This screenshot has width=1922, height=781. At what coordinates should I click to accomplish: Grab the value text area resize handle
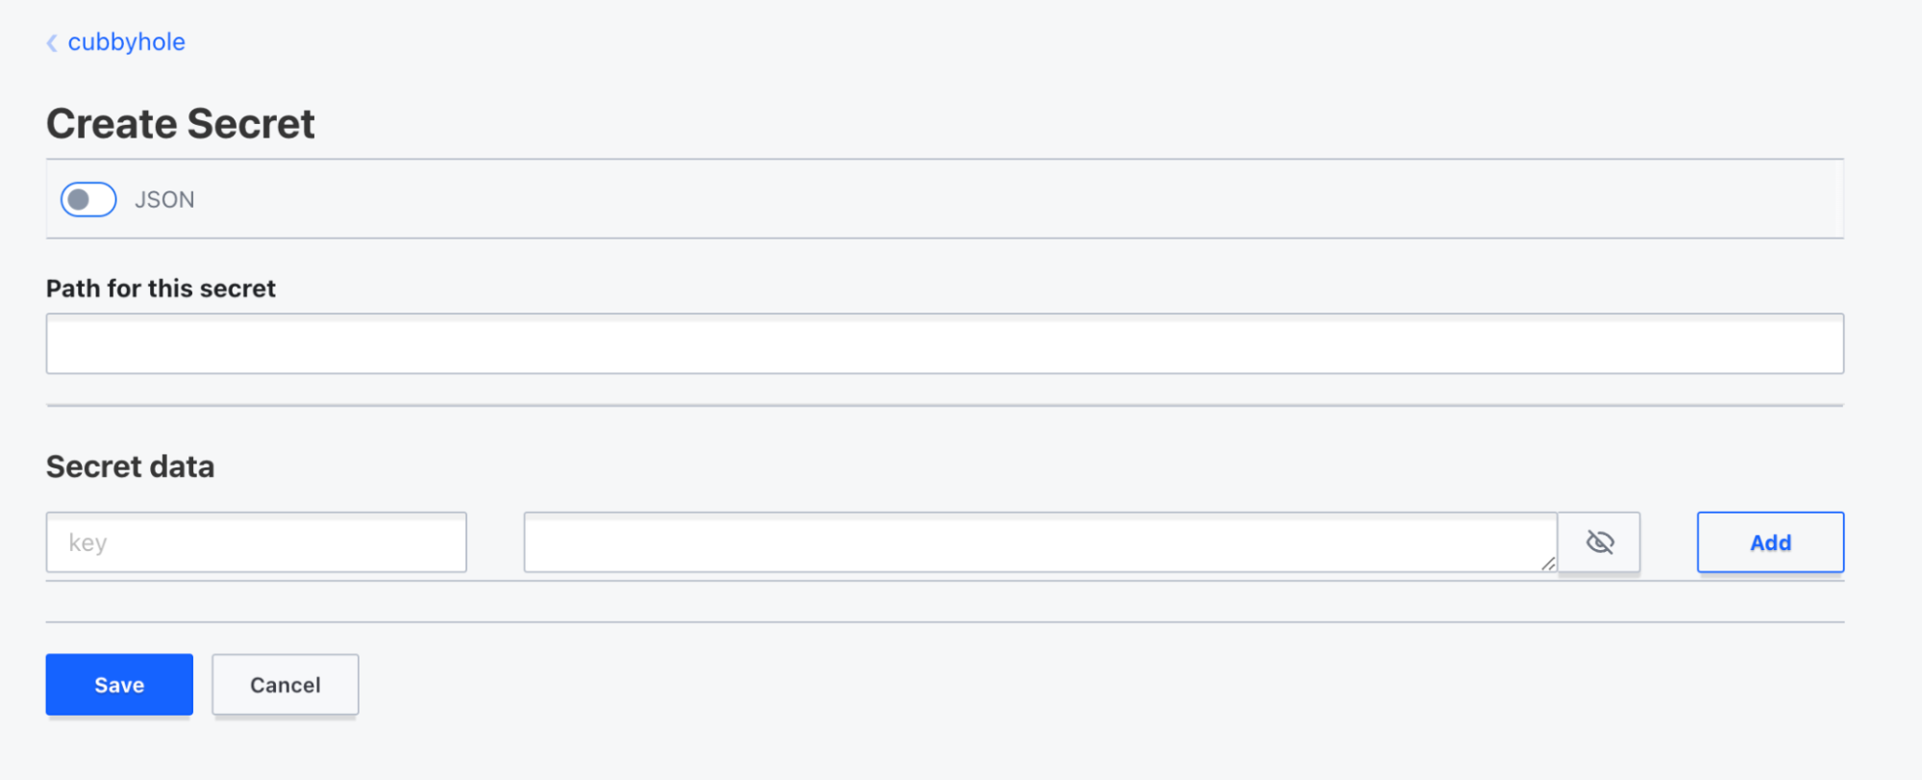(1548, 564)
